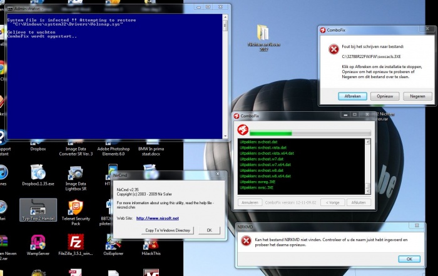Click the ComboFix title bar icon of error dialog
The width and height of the screenshot is (438, 276).
coord(323,30)
